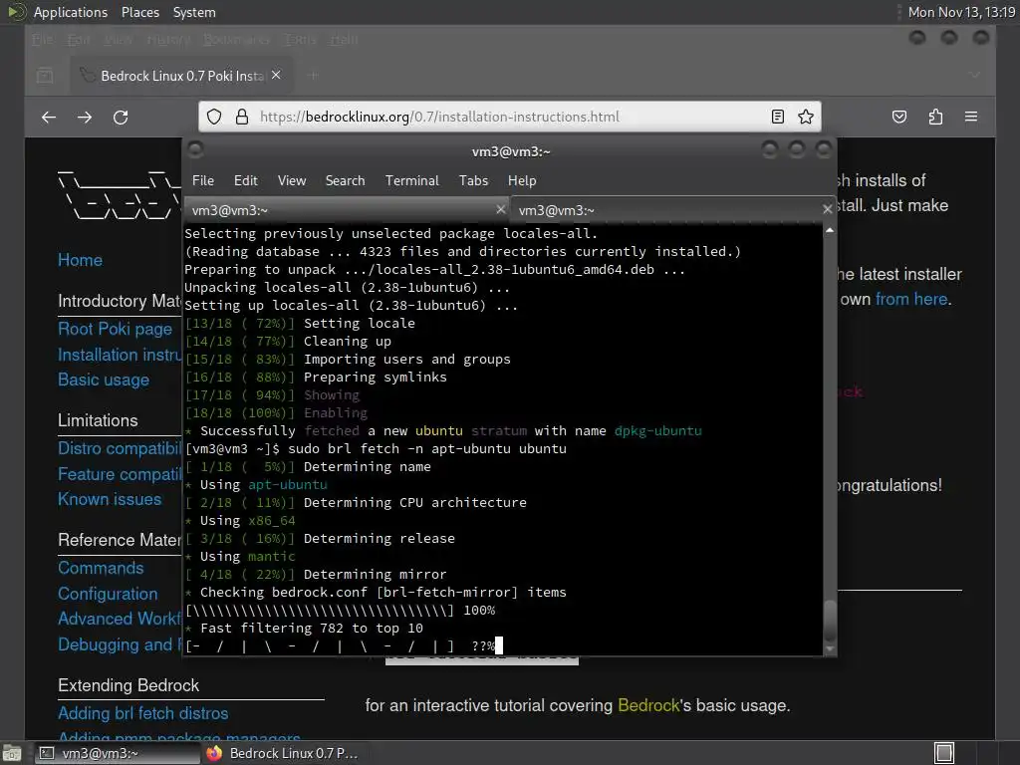Go back in the Firefox browser
This screenshot has height=765, width=1020.
tap(49, 118)
